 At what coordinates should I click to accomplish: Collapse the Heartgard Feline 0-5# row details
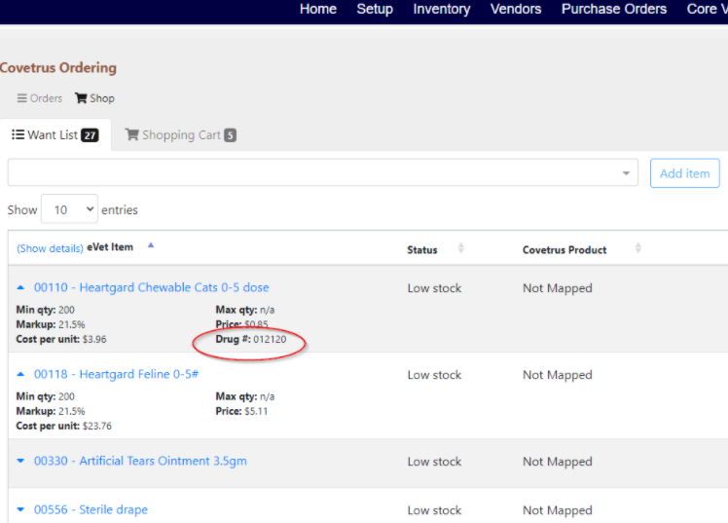20,374
